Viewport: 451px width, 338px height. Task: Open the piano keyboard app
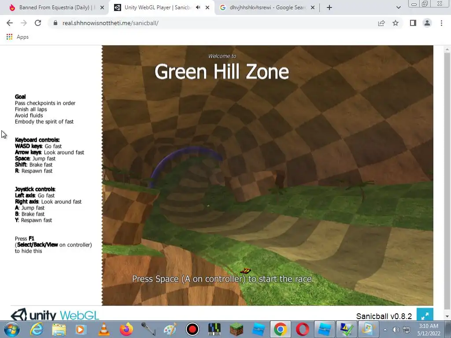pos(214,329)
